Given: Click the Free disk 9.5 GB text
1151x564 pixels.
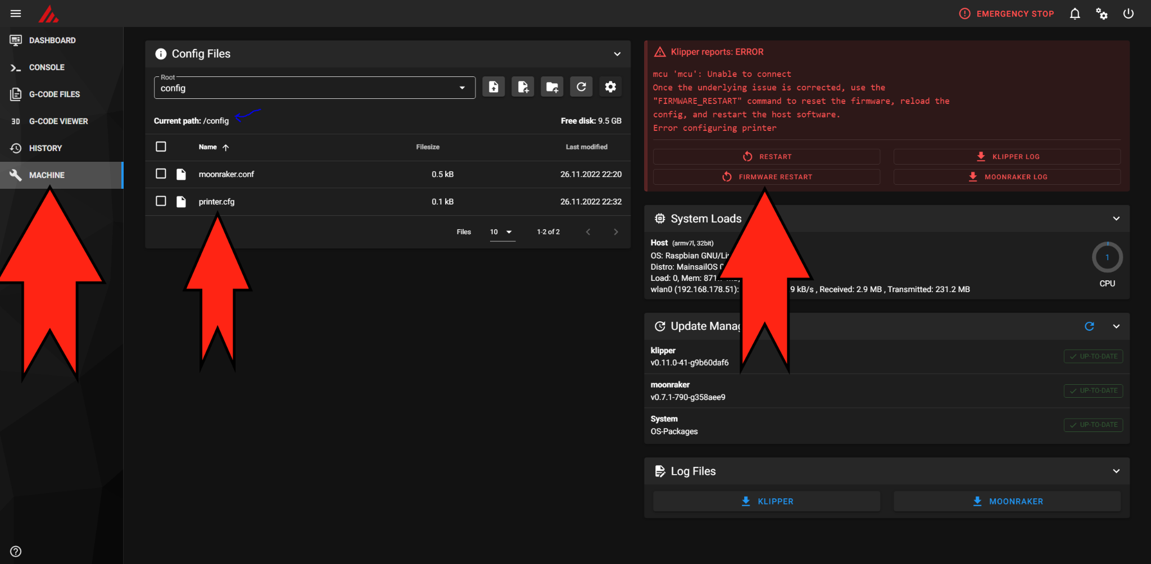Looking at the screenshot, I should pos(591,121).
